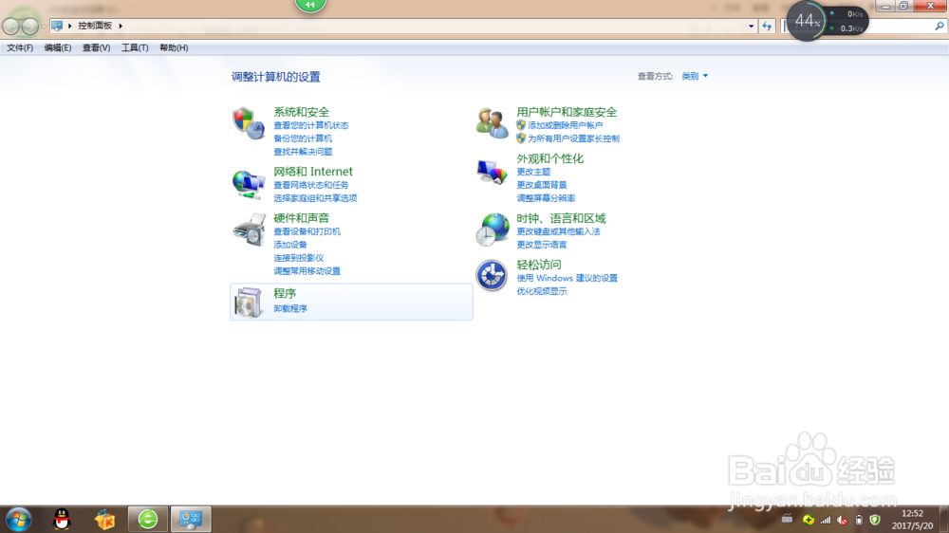The image size is (949, 533).
Task: Click 查找并解决问题 link
Action: 303,152
